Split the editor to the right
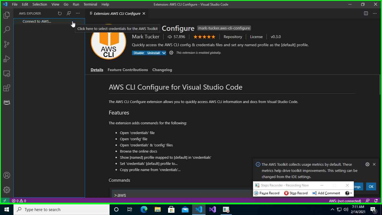The image size is (382, 215). click(x=366, y=13)
